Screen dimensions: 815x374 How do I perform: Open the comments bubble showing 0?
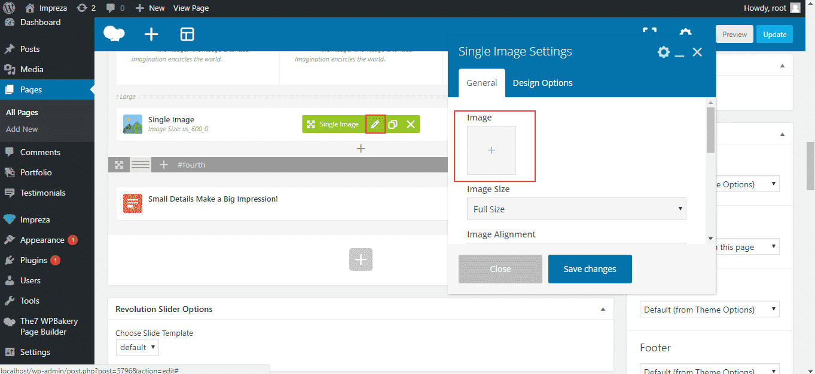pos(115,8)
